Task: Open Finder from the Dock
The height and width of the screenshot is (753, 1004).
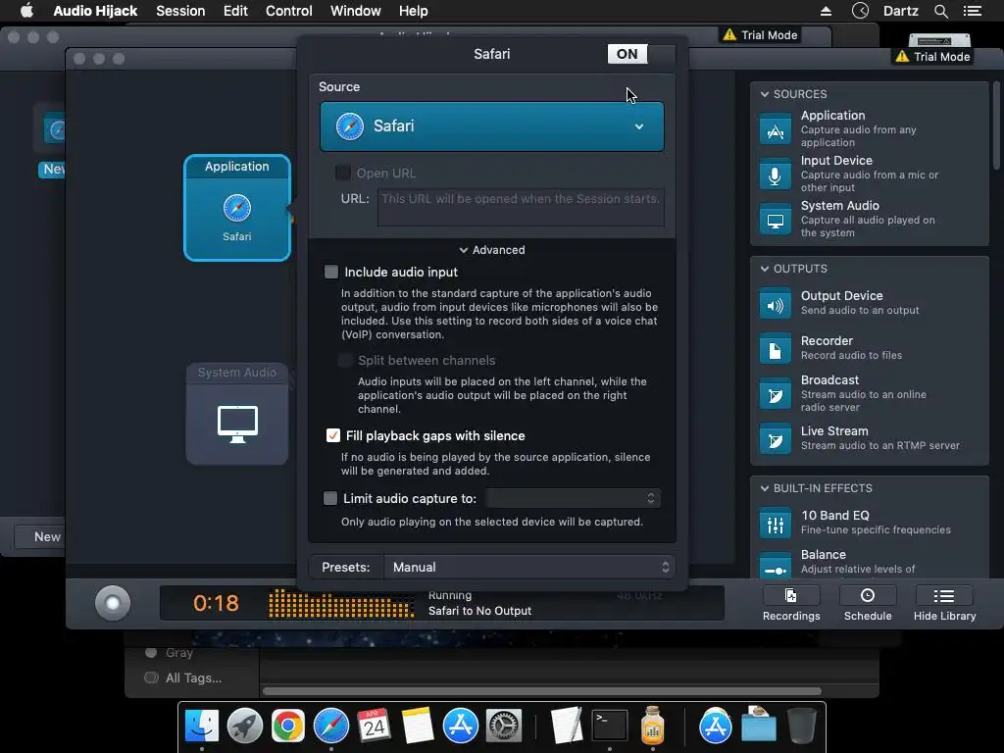Action: (x=202, y=727)
